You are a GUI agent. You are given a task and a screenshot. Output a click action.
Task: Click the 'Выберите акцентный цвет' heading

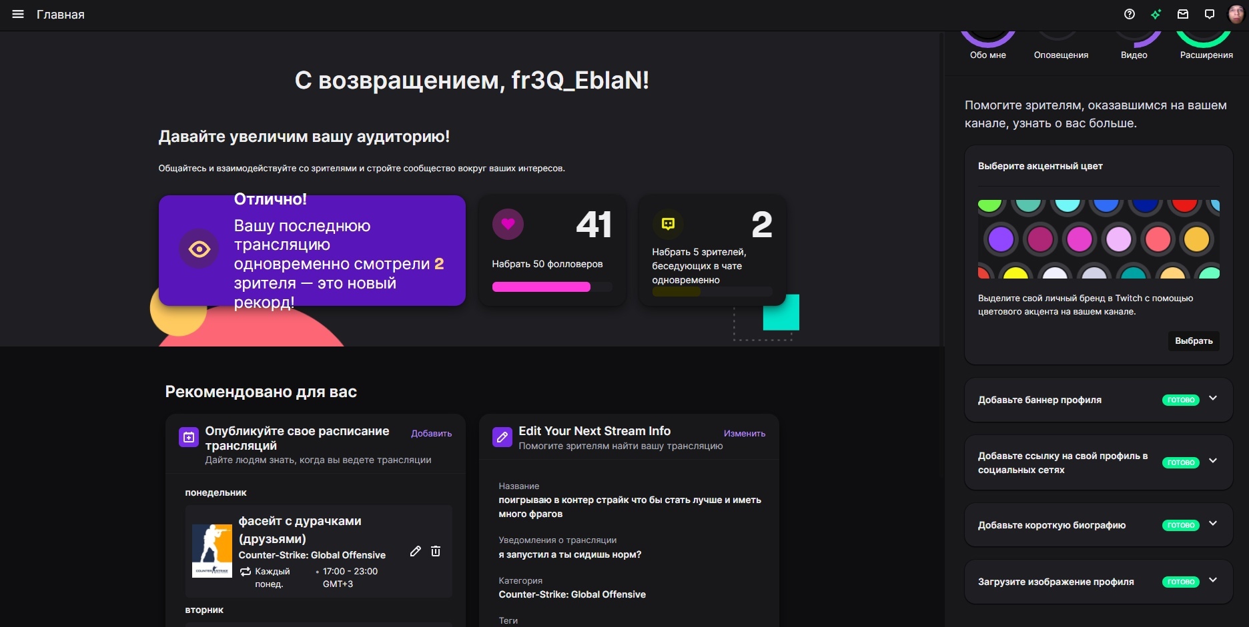(x=1040, y=166)
